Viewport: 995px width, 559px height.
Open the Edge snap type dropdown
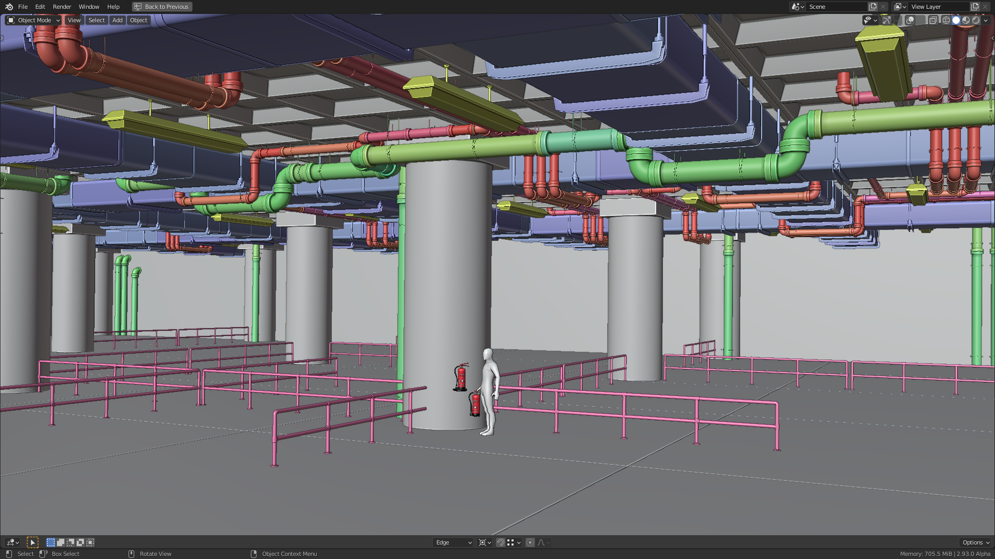pos(453,542)
